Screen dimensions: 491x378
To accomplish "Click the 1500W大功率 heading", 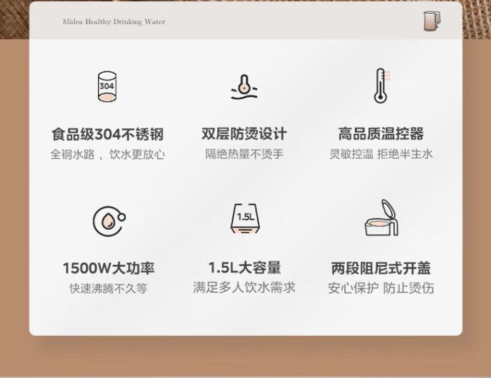I will 109,268.
